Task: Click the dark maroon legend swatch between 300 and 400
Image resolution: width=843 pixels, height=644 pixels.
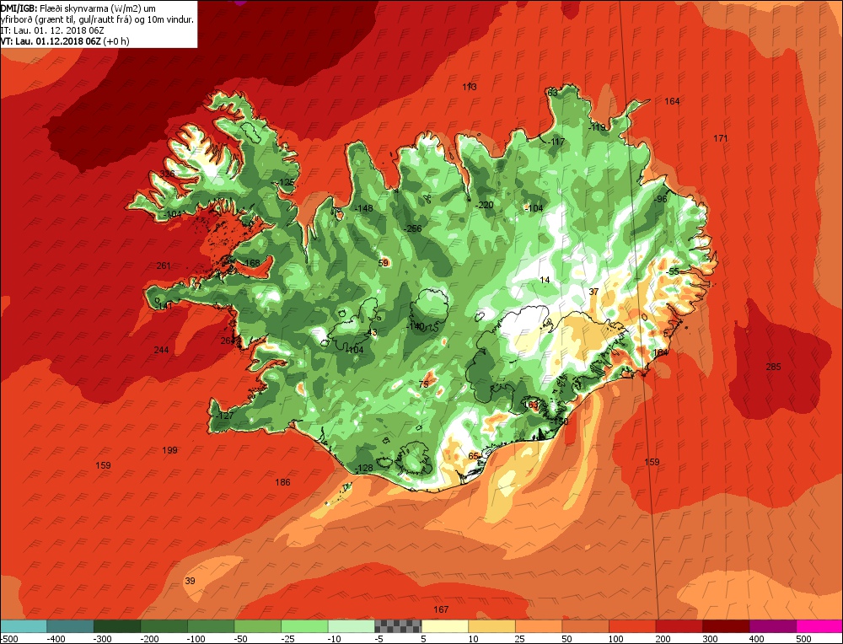Action: 725,626
